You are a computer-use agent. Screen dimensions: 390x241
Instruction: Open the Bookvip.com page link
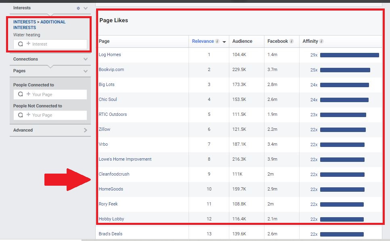point(111,70)
